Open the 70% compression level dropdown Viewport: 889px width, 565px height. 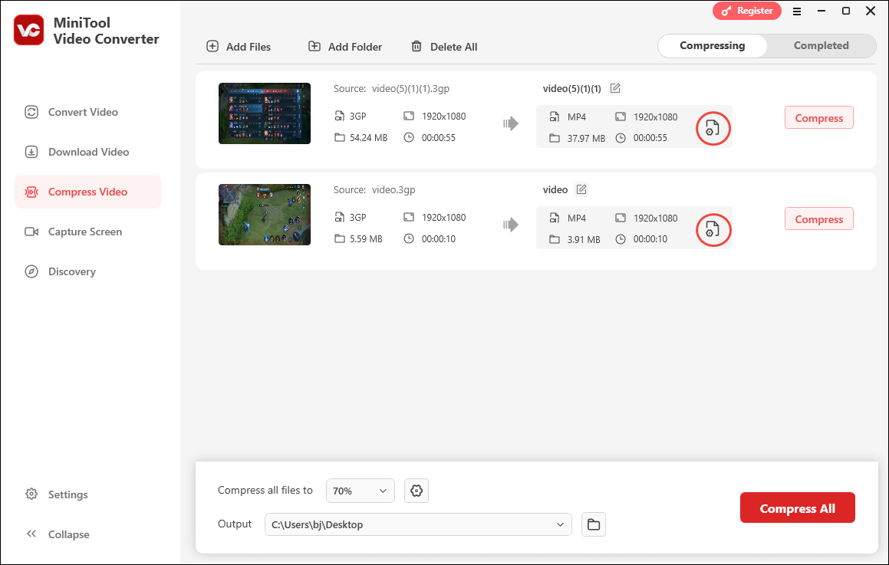tap(360, 491)
